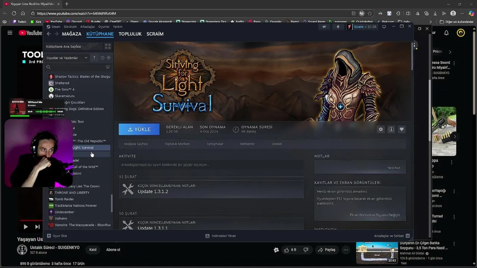Click the YouTube video play button
Screen dimensions: 477x268
[25, 227]
